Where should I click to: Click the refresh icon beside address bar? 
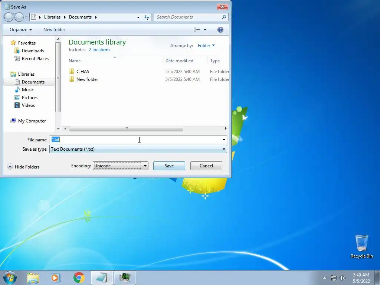(x=147, y=17)
